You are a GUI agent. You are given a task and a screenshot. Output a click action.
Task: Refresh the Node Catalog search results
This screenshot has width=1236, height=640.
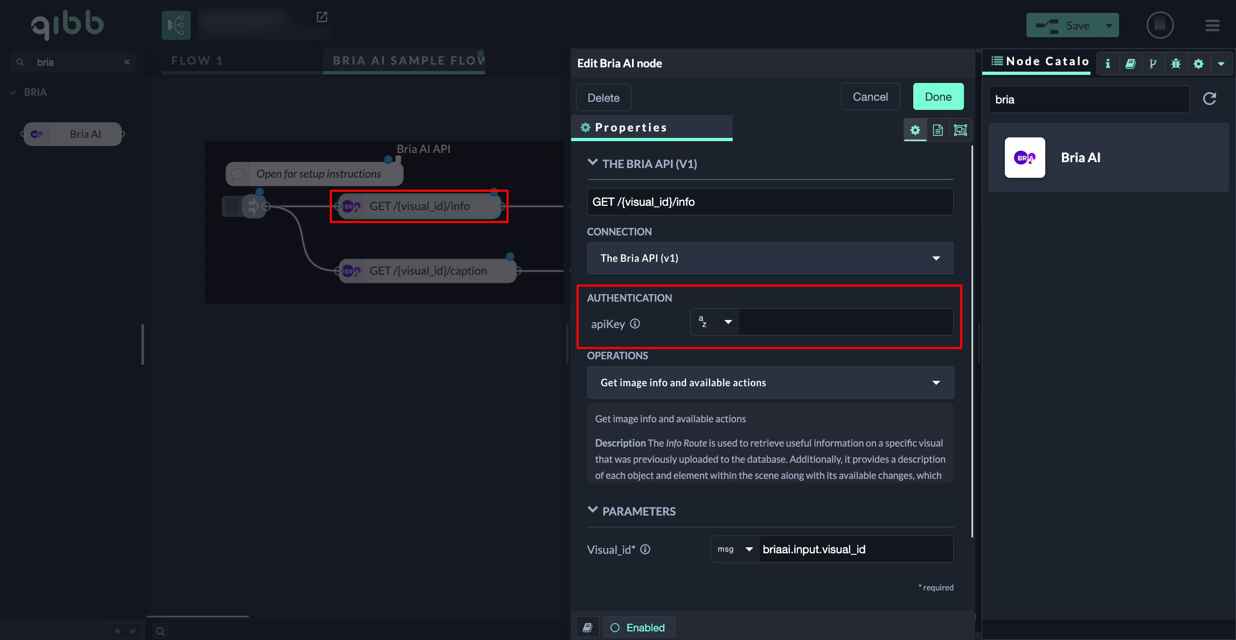click(1210, 99)
